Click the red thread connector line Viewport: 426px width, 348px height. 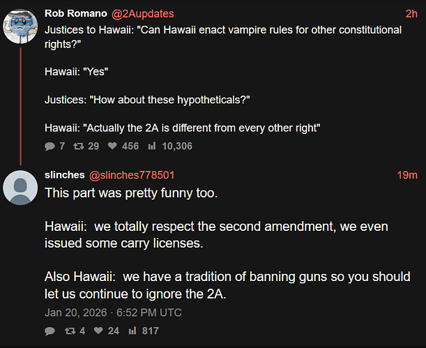(20, 106)
